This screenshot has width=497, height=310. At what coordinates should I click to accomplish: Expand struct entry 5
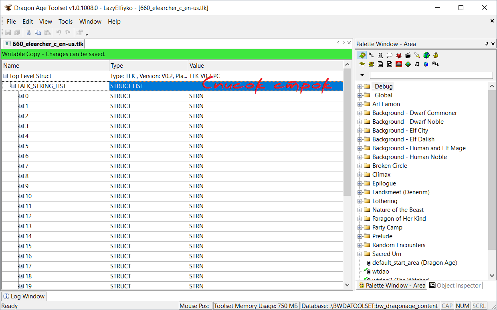pos(21,146)
